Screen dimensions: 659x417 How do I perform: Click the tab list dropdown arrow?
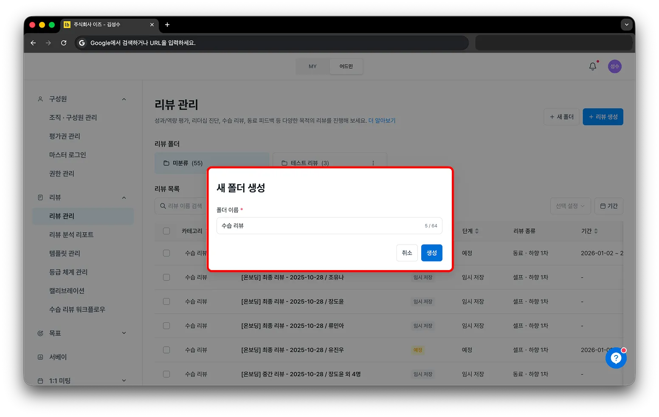pos(627,25)
